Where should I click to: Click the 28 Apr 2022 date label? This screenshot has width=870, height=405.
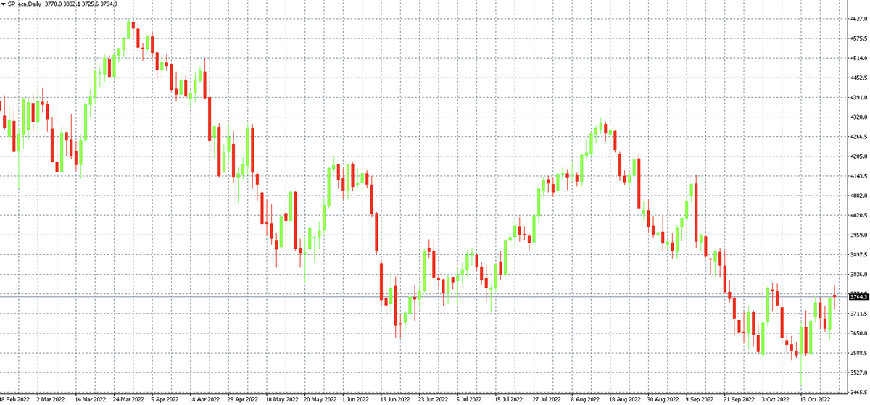coord(242,399)
